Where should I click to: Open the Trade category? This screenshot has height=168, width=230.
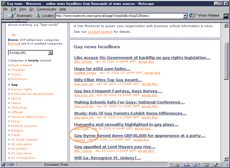click(x=15, y=135)
